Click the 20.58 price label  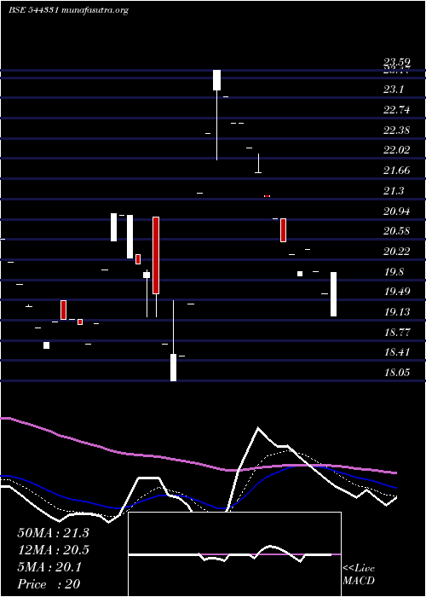click(x=397, y=231)
